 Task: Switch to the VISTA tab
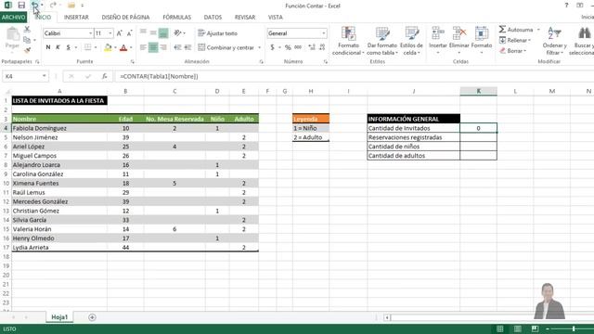click(276, 18)
